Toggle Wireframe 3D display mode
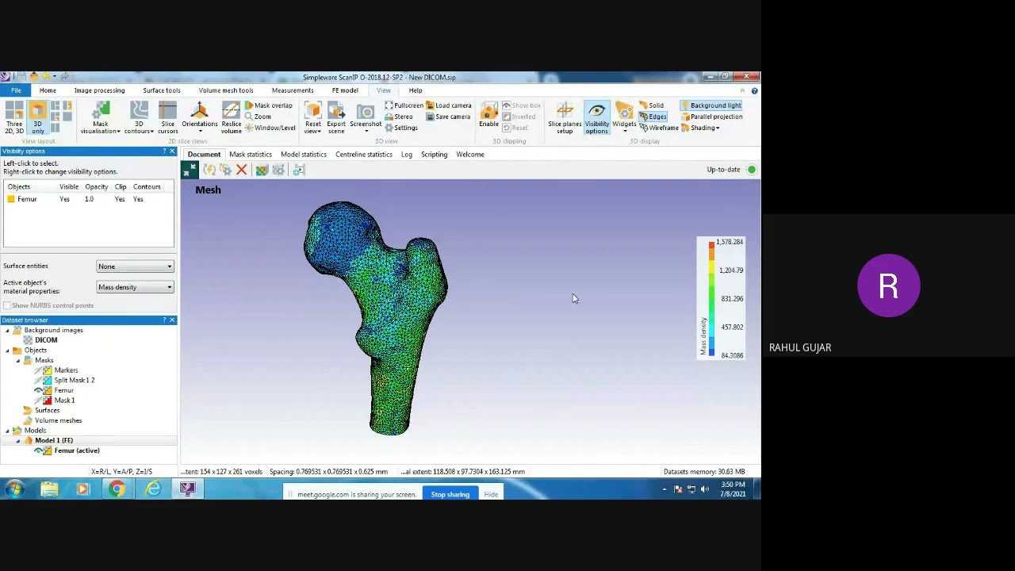 coord(658,128)
